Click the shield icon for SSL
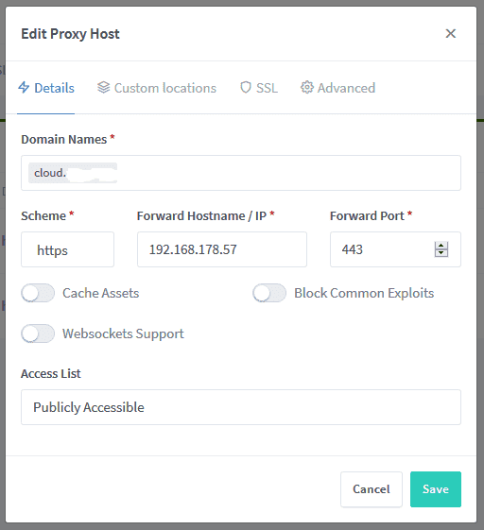 [246, 87]
